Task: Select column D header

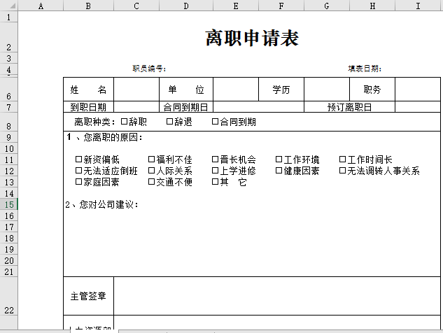Action: 185,6
